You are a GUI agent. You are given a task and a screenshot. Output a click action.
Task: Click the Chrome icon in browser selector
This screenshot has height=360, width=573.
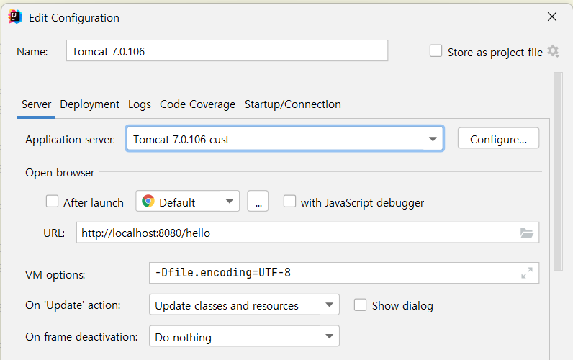click(148, 201)
